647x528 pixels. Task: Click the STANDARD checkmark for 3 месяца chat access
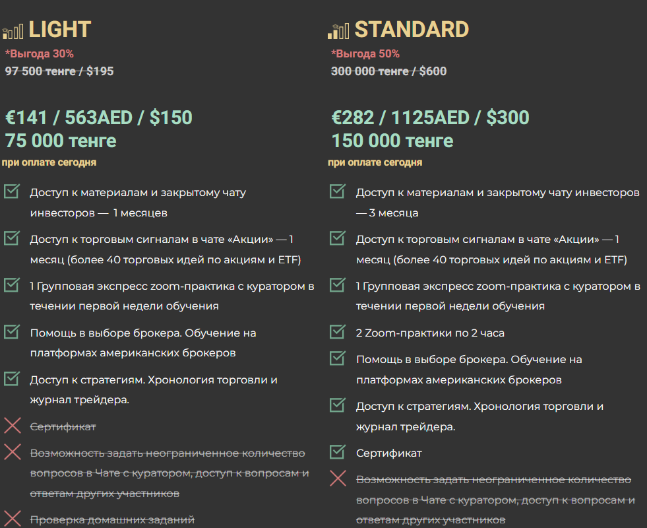338,191
